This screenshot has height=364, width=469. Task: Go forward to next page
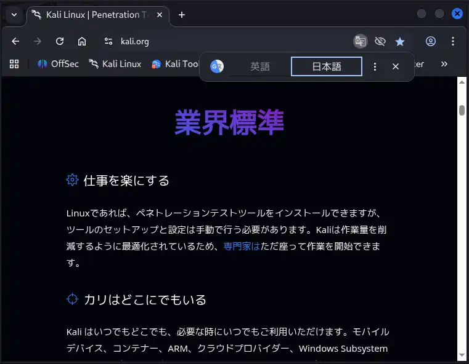point(38,41)
